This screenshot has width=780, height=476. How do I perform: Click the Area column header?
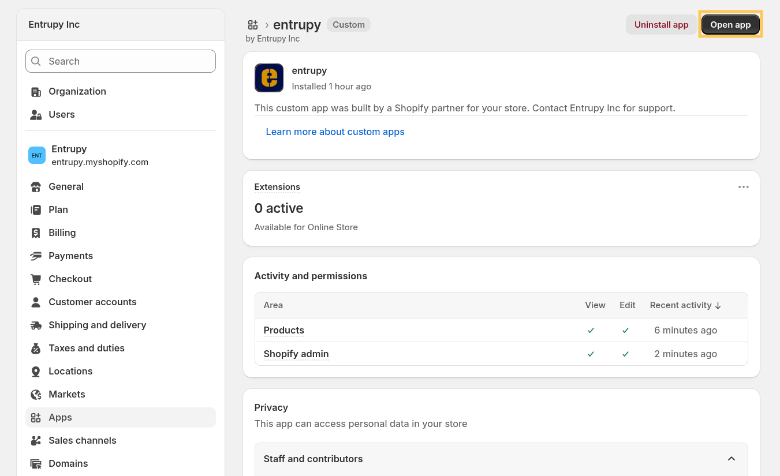pos(273,305)
